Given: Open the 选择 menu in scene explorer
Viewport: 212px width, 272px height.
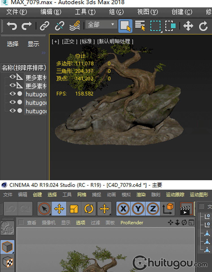Looking at the screenshot, I should click(13, 44).
